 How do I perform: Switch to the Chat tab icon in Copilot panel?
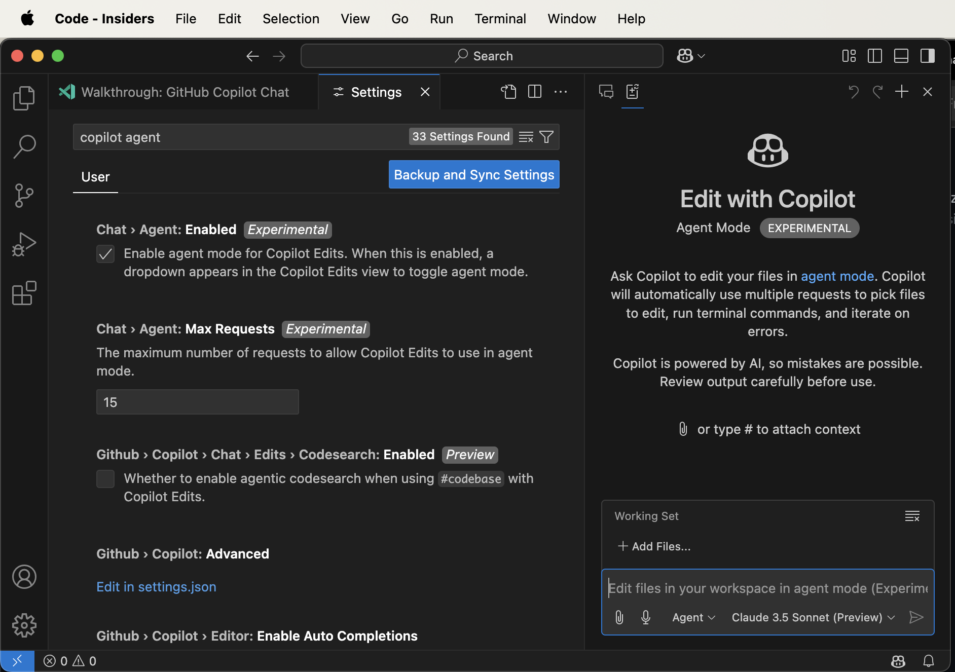point(605,92)
